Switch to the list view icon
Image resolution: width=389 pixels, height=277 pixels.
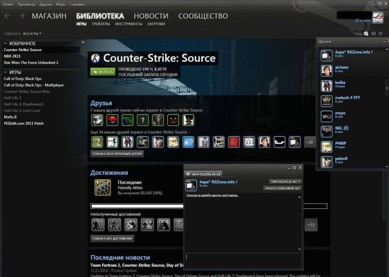pos(373,34)
